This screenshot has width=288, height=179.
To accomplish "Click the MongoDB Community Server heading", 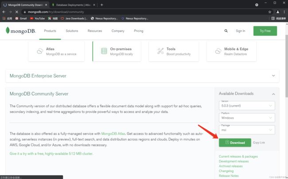I will 39,94.
